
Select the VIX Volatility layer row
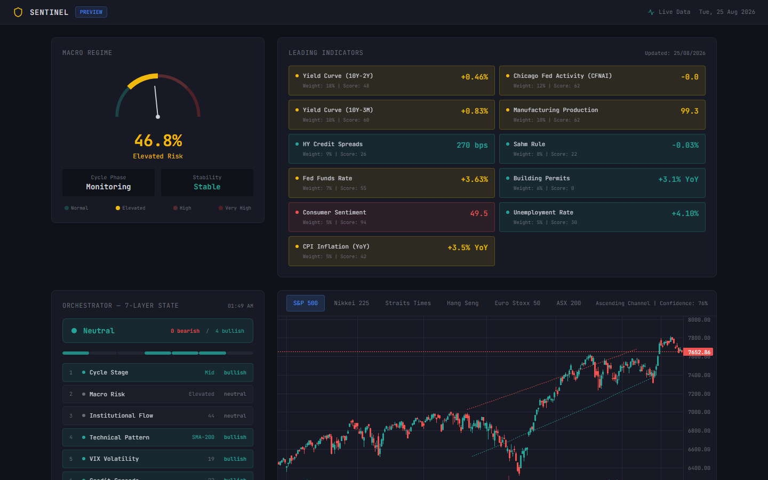coord(158,459)
